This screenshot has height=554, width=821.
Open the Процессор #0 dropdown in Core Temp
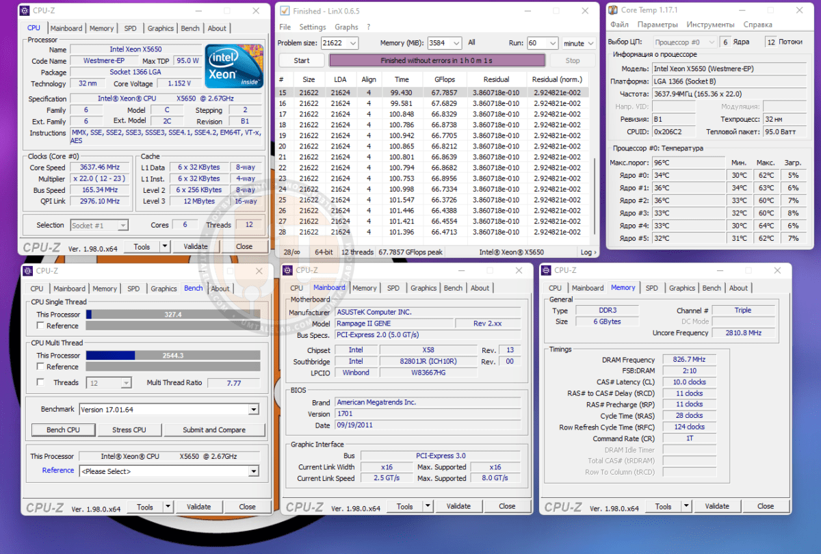click(684, 42)
